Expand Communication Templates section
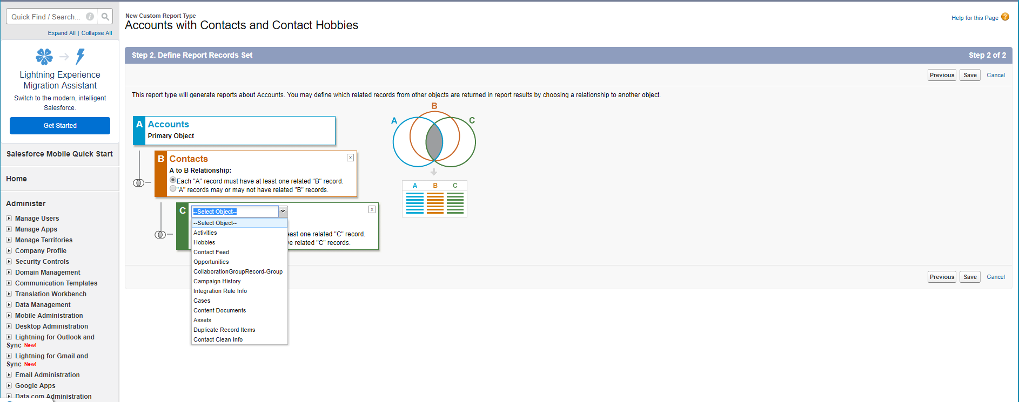The height and width of the screenshot is (402, 1019). point(9,283)
